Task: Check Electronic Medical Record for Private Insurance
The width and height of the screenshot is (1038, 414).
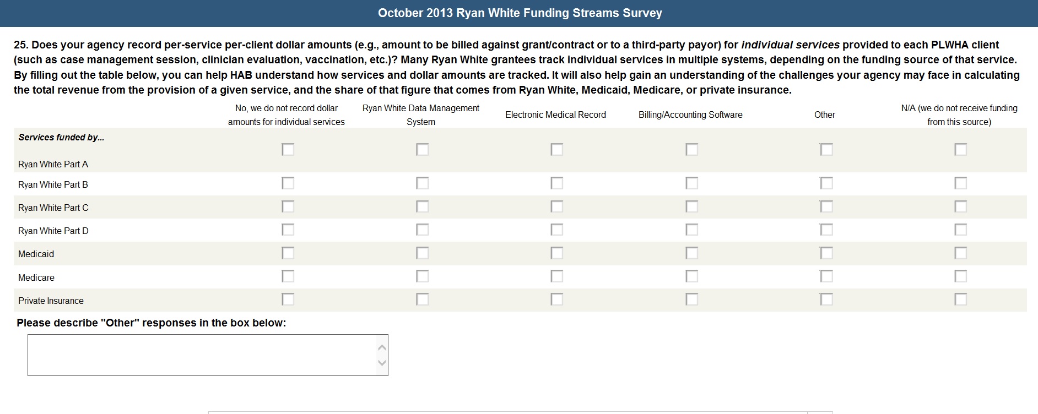Action: pyautogui.click(x=557, y=299)
